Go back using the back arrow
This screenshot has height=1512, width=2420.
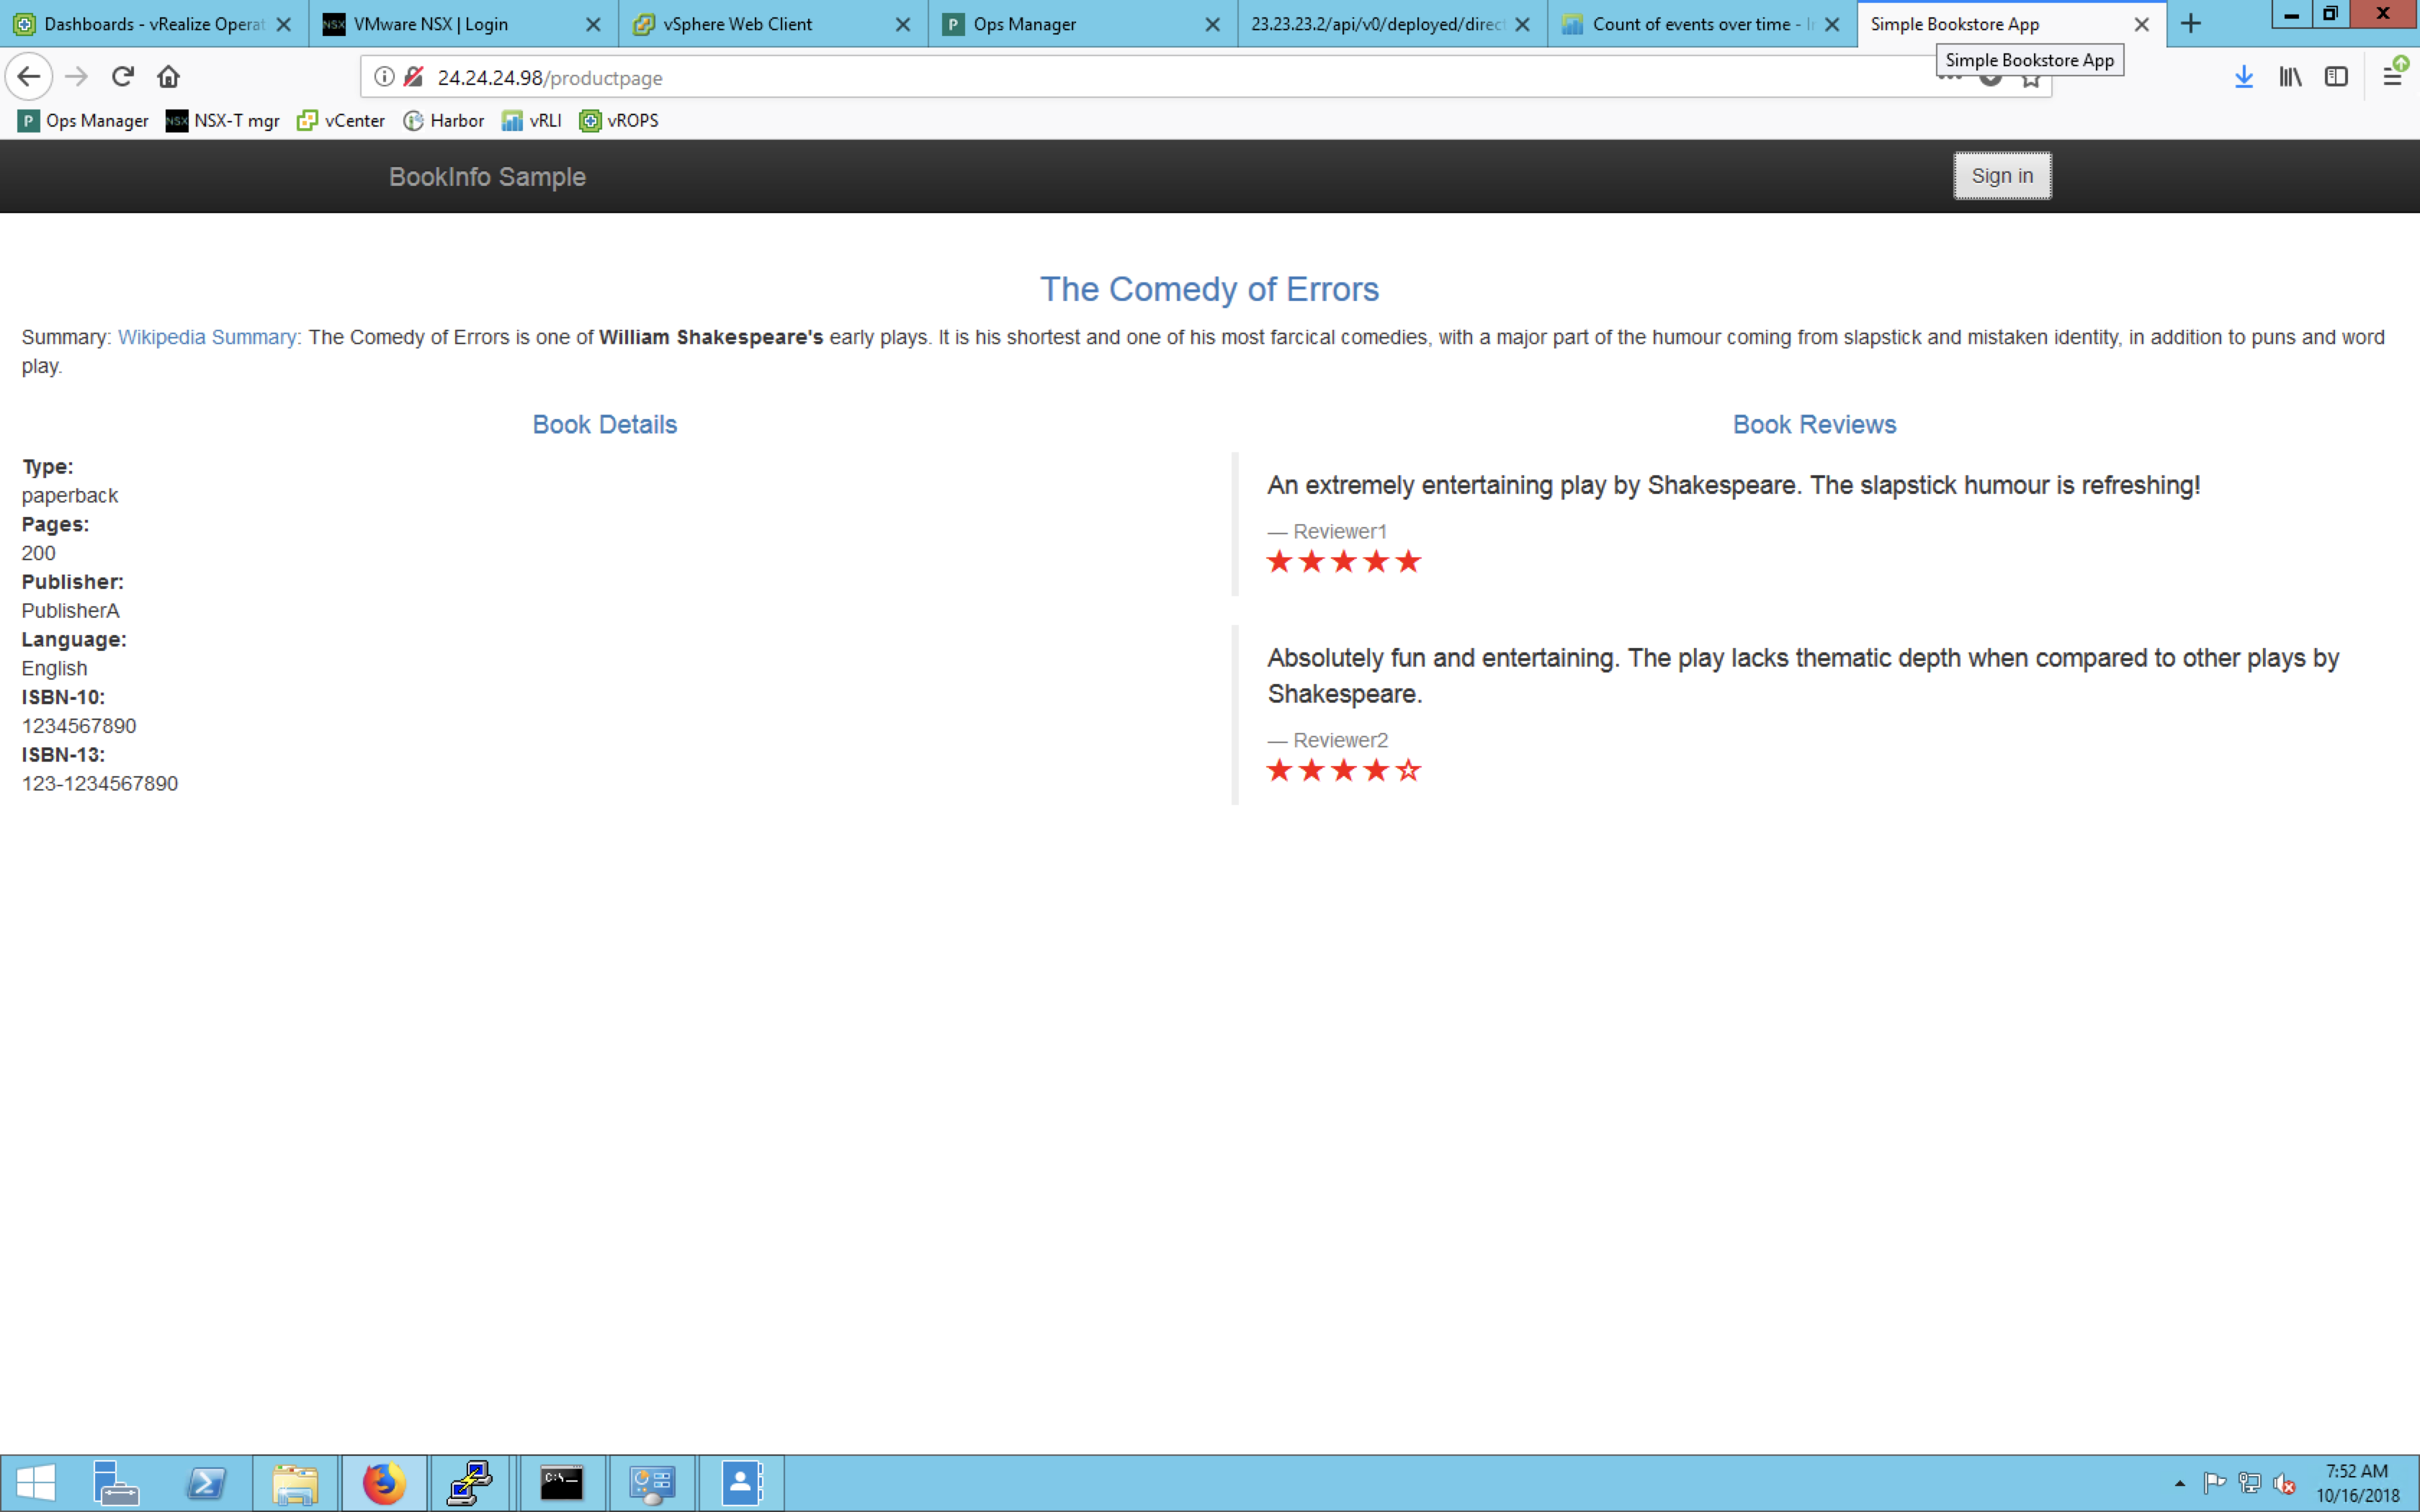click(29, 77)
